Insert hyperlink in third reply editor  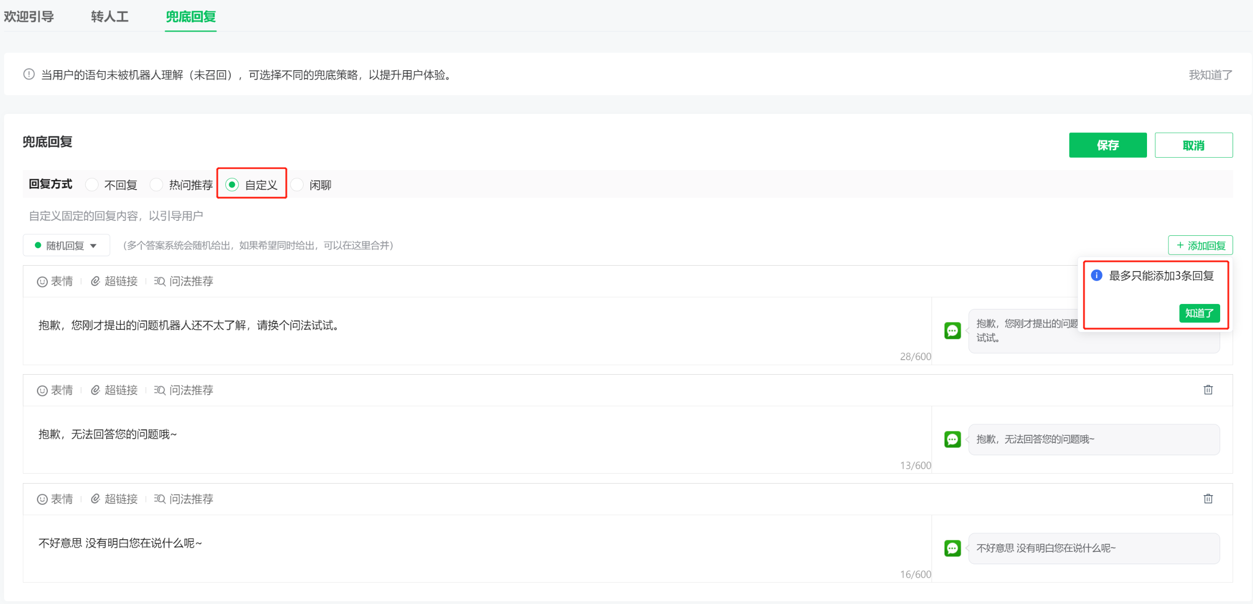[114, 499]
